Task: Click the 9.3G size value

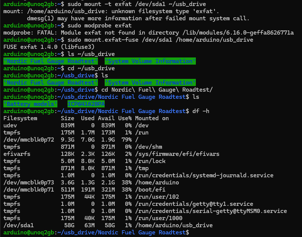Action: 68,140
